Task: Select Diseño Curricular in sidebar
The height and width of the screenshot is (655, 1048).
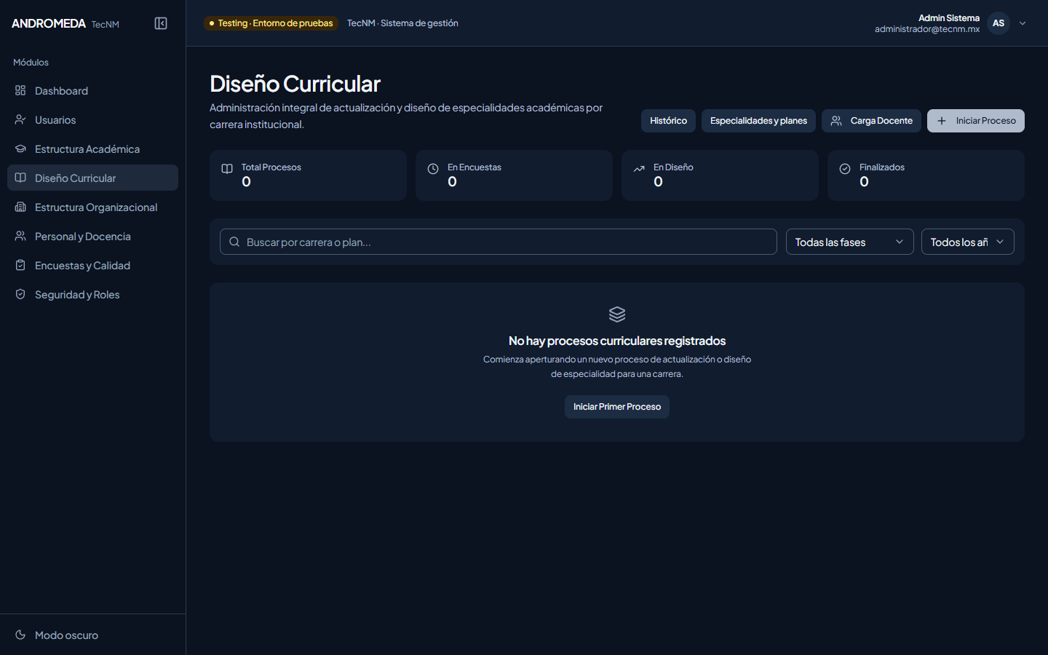Action: pyautogui.click(x=93, y=178)
